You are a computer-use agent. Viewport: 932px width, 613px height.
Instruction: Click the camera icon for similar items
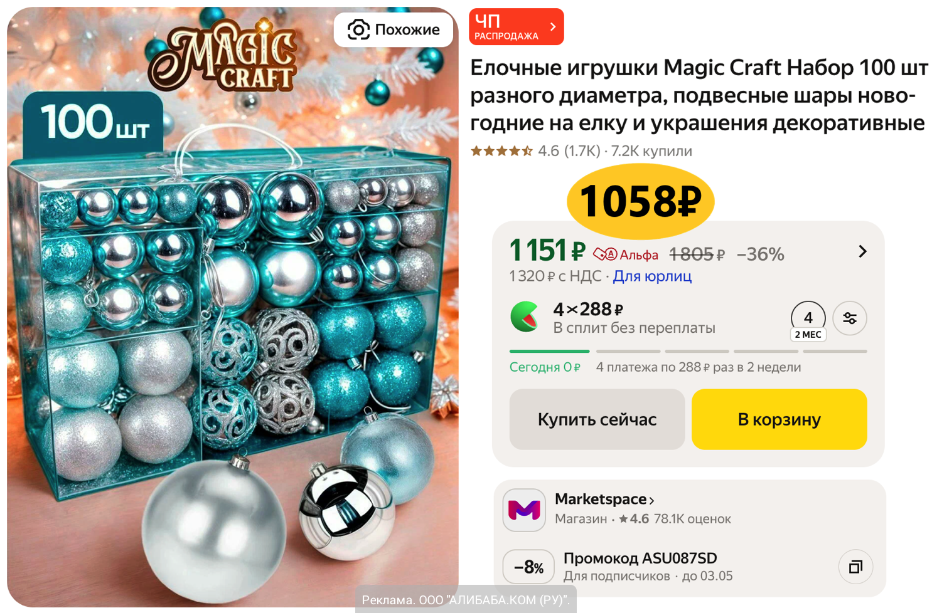click(x=359, y=29)
